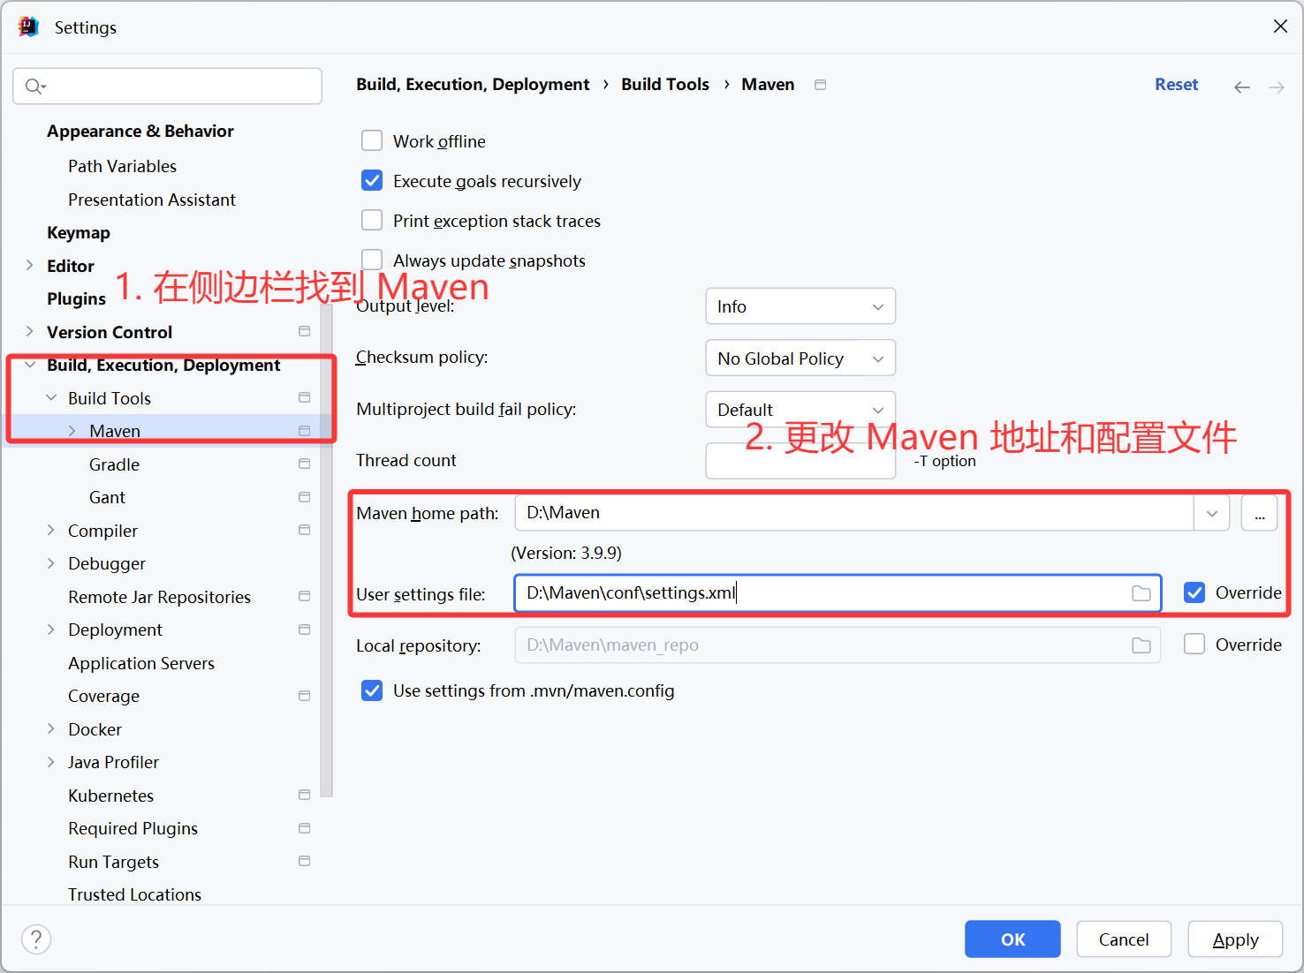The height and width of the screenshot is (973, 1304).
Task: Open Multiproject build fail policy dropdown
Action: coord(800,410)
